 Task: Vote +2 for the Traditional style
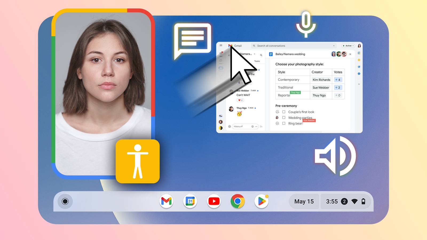[x=338, y=87]
